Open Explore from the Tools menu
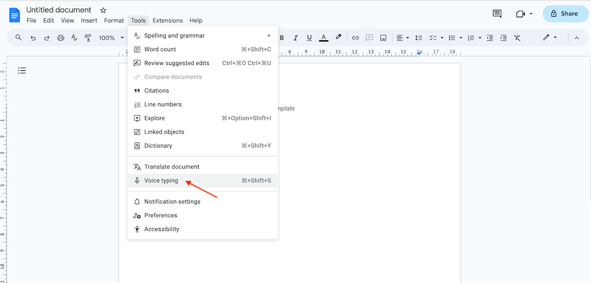This screenshot has height=283, width=591. [203, 118]
